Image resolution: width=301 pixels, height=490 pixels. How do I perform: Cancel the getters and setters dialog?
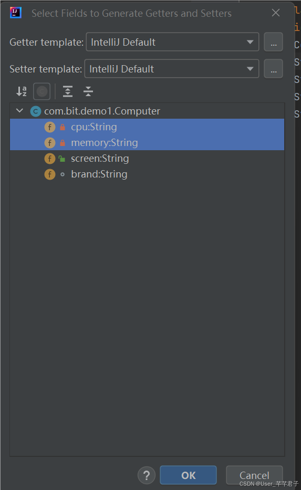[x=254, y=475]
